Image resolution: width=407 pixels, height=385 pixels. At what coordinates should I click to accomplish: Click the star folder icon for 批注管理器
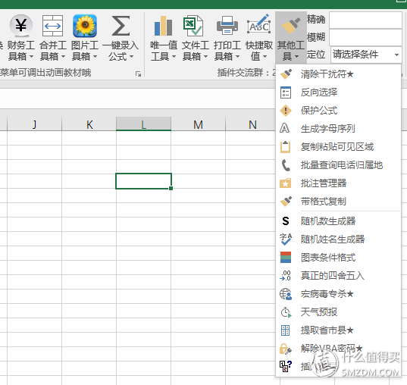pyautogui.click(x=285, y=183)
